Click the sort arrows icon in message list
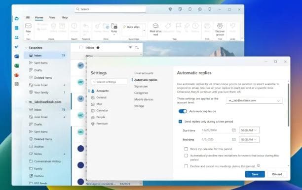The image size is (302, 190). (137, 48)
